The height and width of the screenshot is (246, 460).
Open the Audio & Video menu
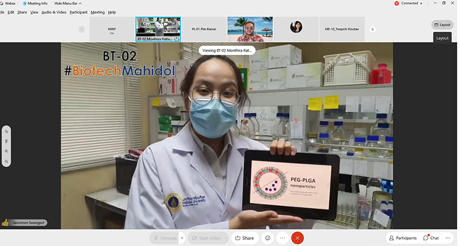[x=54, y=12]
